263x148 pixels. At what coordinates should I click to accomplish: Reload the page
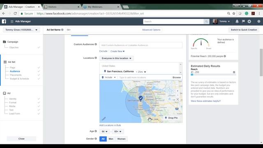[15, 14]
